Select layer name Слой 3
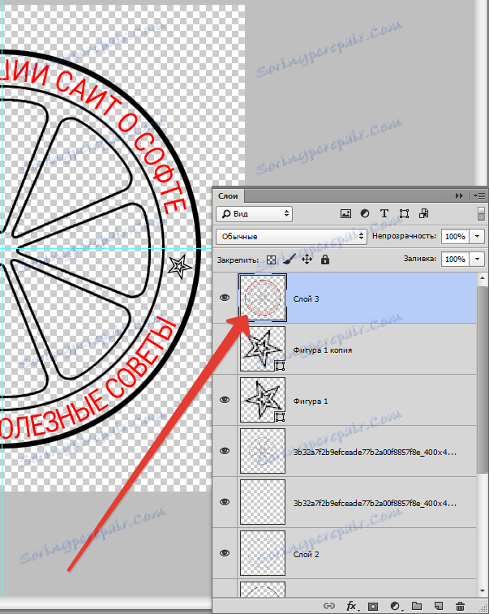 pos(307,298)
